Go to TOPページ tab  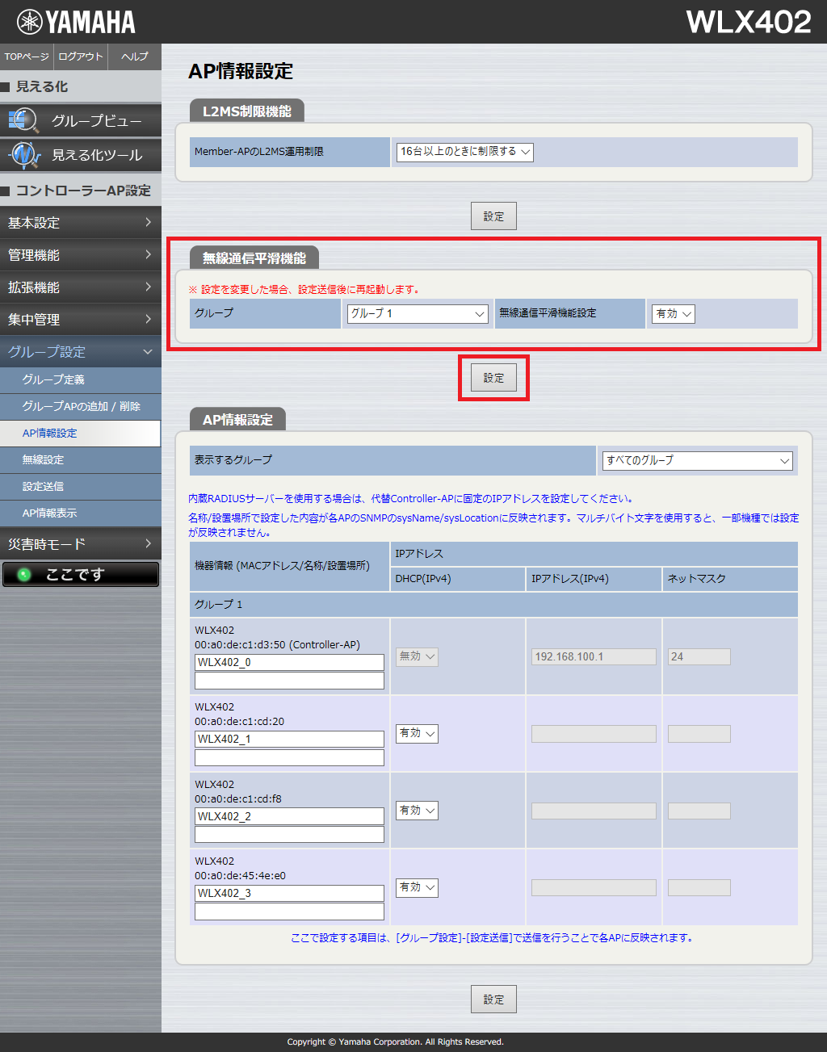(27, 57)
